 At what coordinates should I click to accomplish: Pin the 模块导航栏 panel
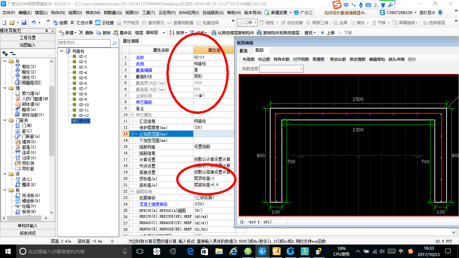point(47,31)
